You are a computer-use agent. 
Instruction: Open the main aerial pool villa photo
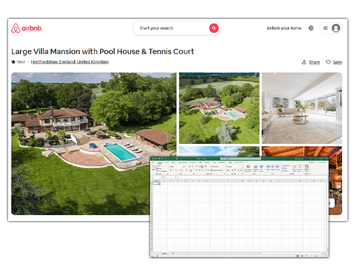tap(94, 143)
